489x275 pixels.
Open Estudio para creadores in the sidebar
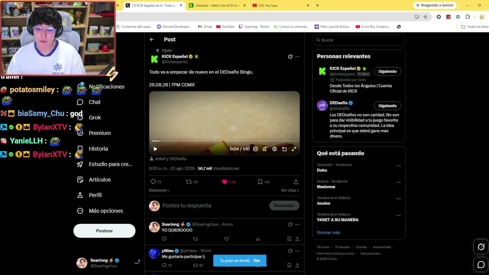pos(105,164)
